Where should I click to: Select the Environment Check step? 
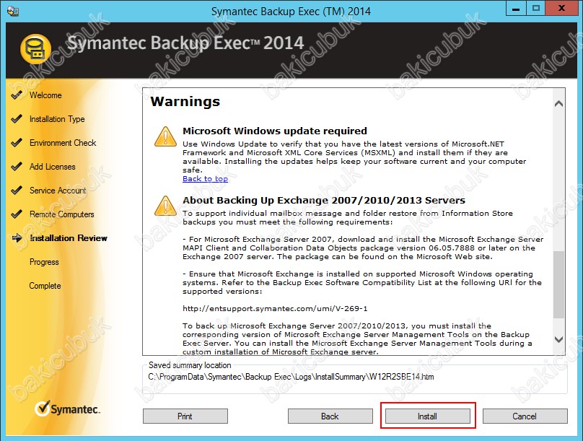[x=63, y=143]
